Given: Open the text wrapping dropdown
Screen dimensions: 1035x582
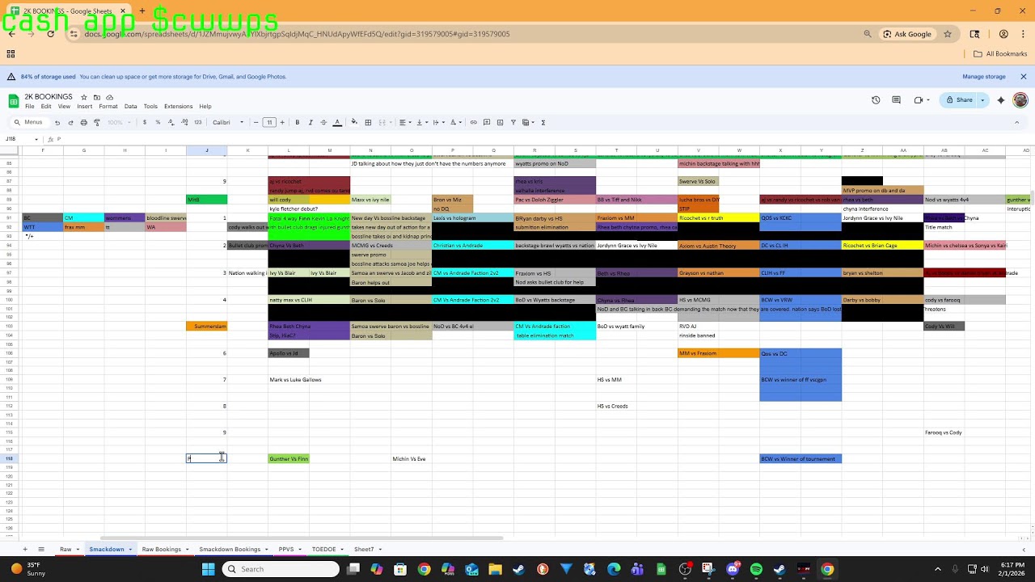Looking at the screenshot, I should tap(437, 123).
